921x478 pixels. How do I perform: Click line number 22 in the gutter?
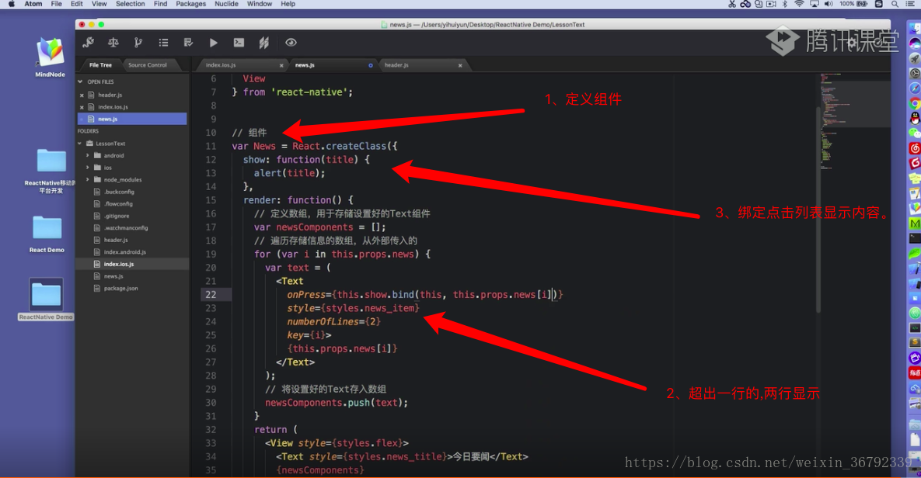[x=211, y=294]
